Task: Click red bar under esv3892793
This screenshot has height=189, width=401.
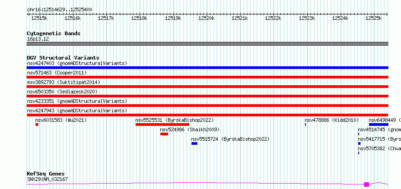Action: tap(207, 87)
